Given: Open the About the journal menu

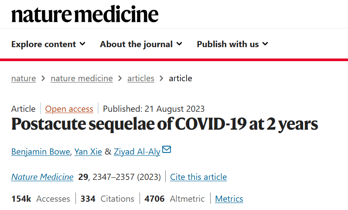Looking at the screenshot, I should coord(136,44).
